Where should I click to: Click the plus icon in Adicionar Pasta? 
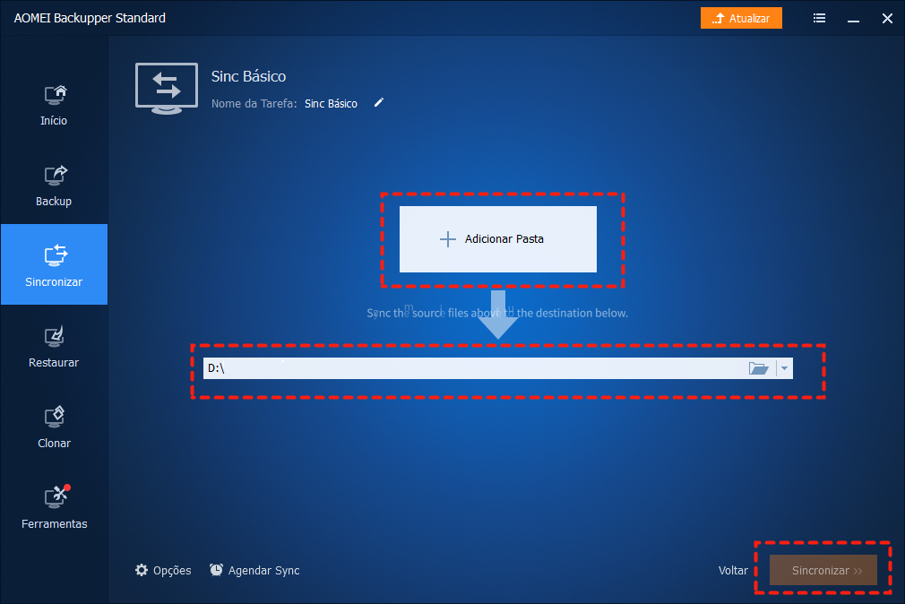point(448,239)
